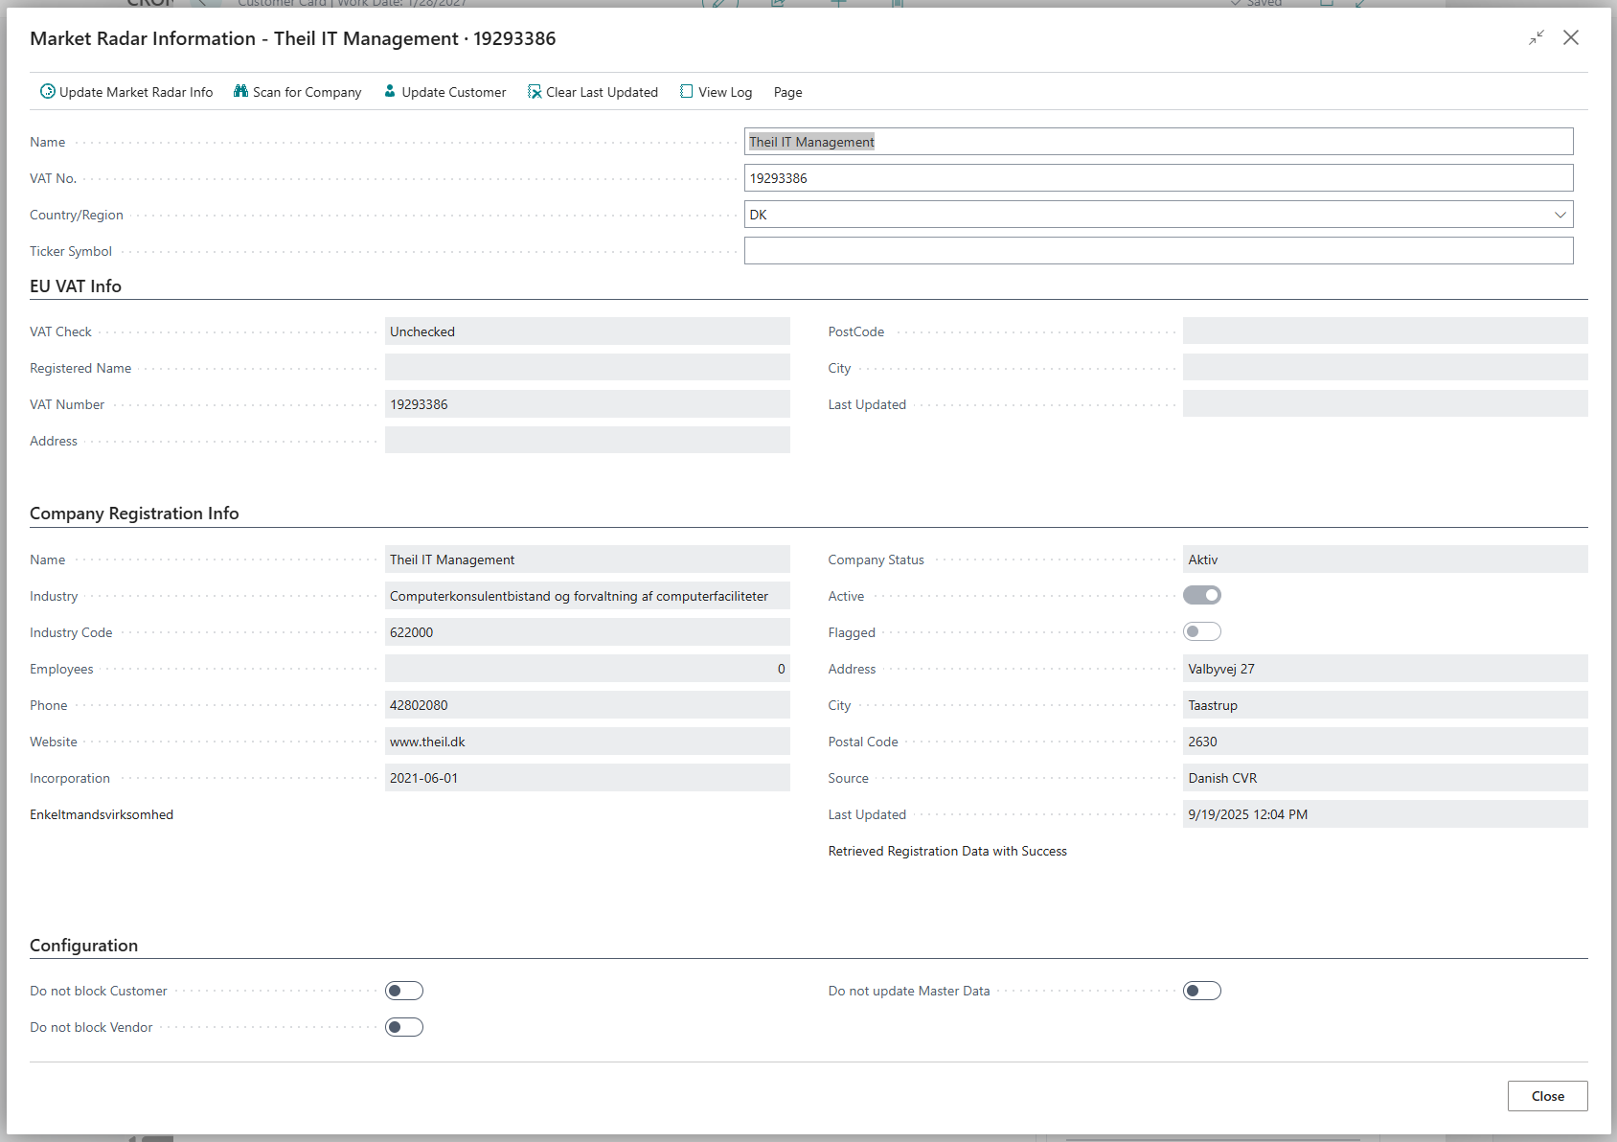Close the Market Radar dialog with X
Viewport: 1617px width, 1142px height.
[1571, 38]
